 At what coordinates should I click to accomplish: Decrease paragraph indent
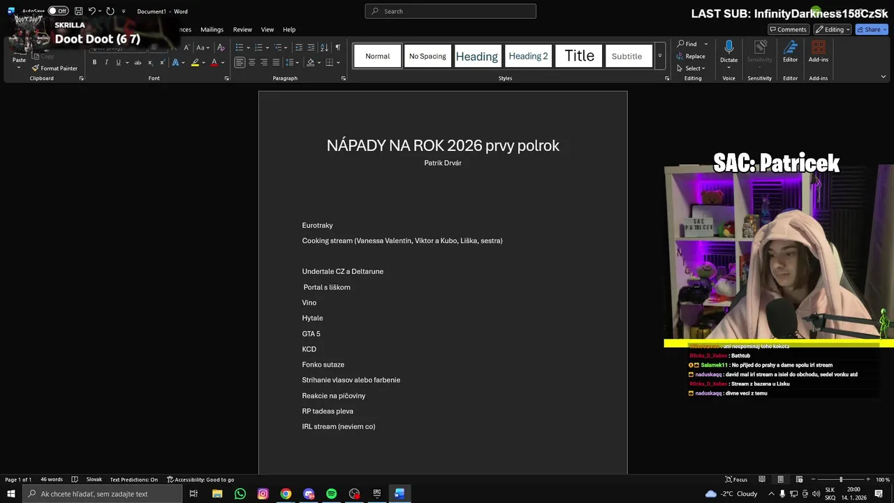click(299, 48)
